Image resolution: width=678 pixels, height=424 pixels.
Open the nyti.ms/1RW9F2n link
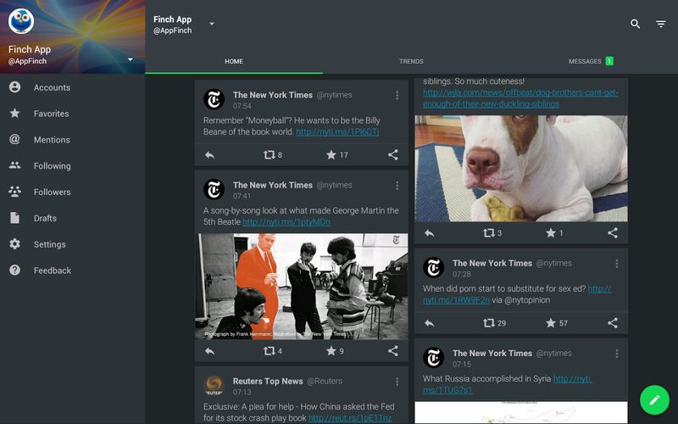(x=457, y=300)
